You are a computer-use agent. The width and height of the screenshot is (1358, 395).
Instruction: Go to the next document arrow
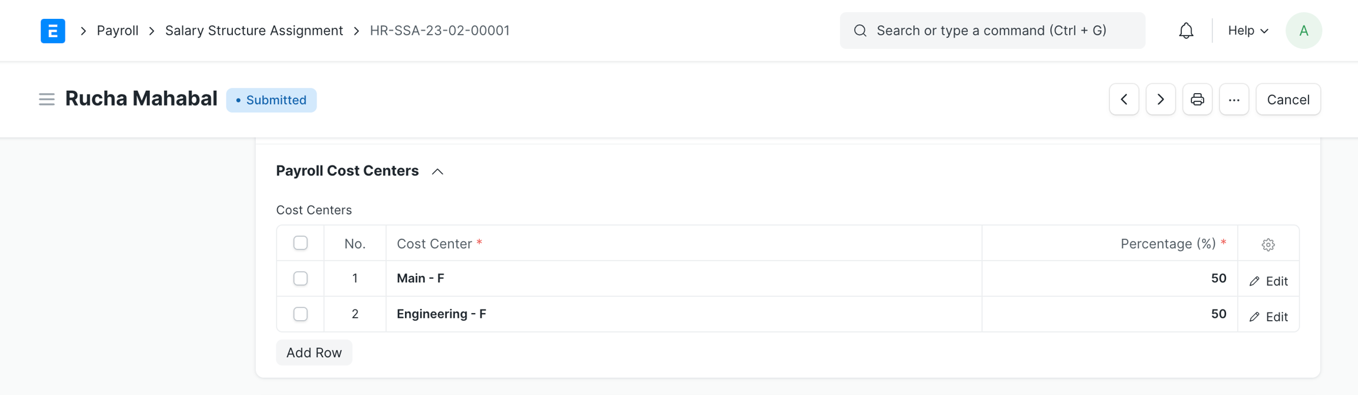click(x=1160, y=100)
